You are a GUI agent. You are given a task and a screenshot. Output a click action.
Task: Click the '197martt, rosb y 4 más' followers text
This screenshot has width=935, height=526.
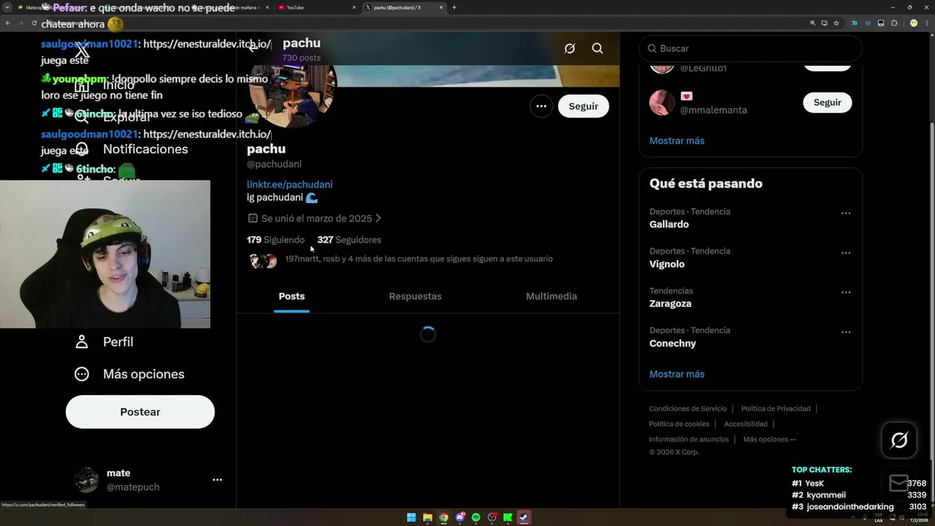point(419,259)
